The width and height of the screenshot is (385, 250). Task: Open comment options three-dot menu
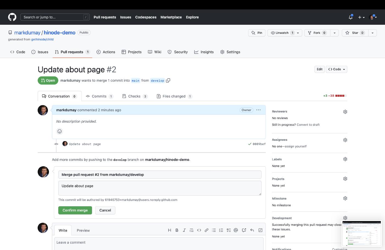click(258, 110)
